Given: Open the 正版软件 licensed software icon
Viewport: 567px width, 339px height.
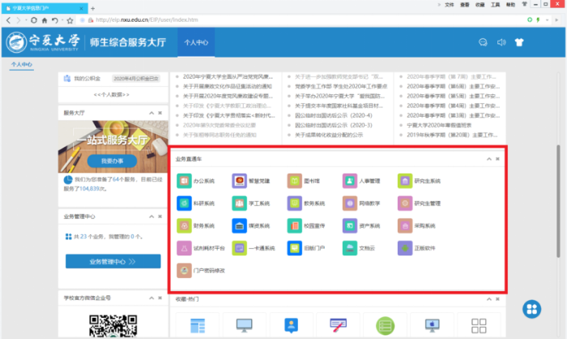Looking at the screenshot, I should pos(403,247).
